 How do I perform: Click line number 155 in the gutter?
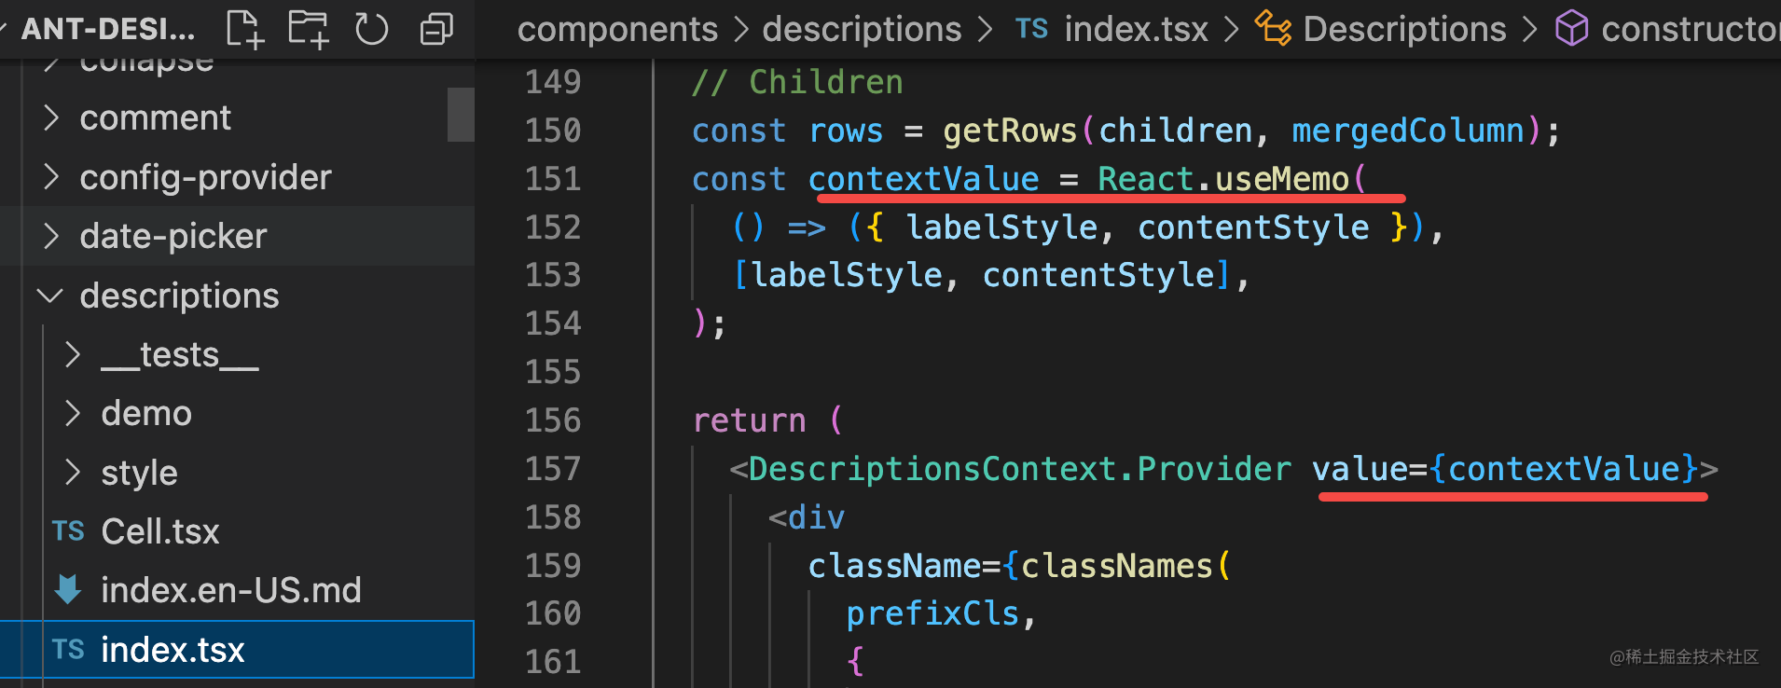click(x=552, y=372)
